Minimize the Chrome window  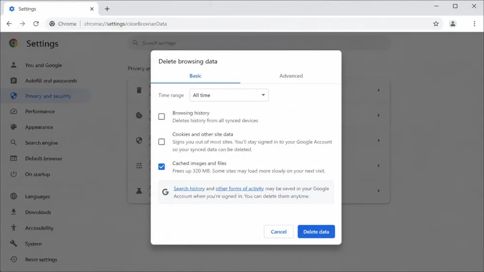point(436,6)
